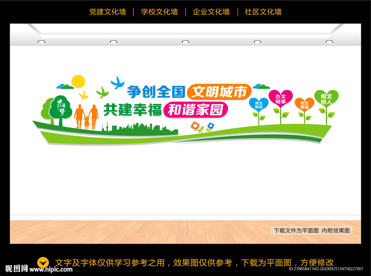
Task: Toggle the 讲文明话 blue heart
Action: point(258,105)
